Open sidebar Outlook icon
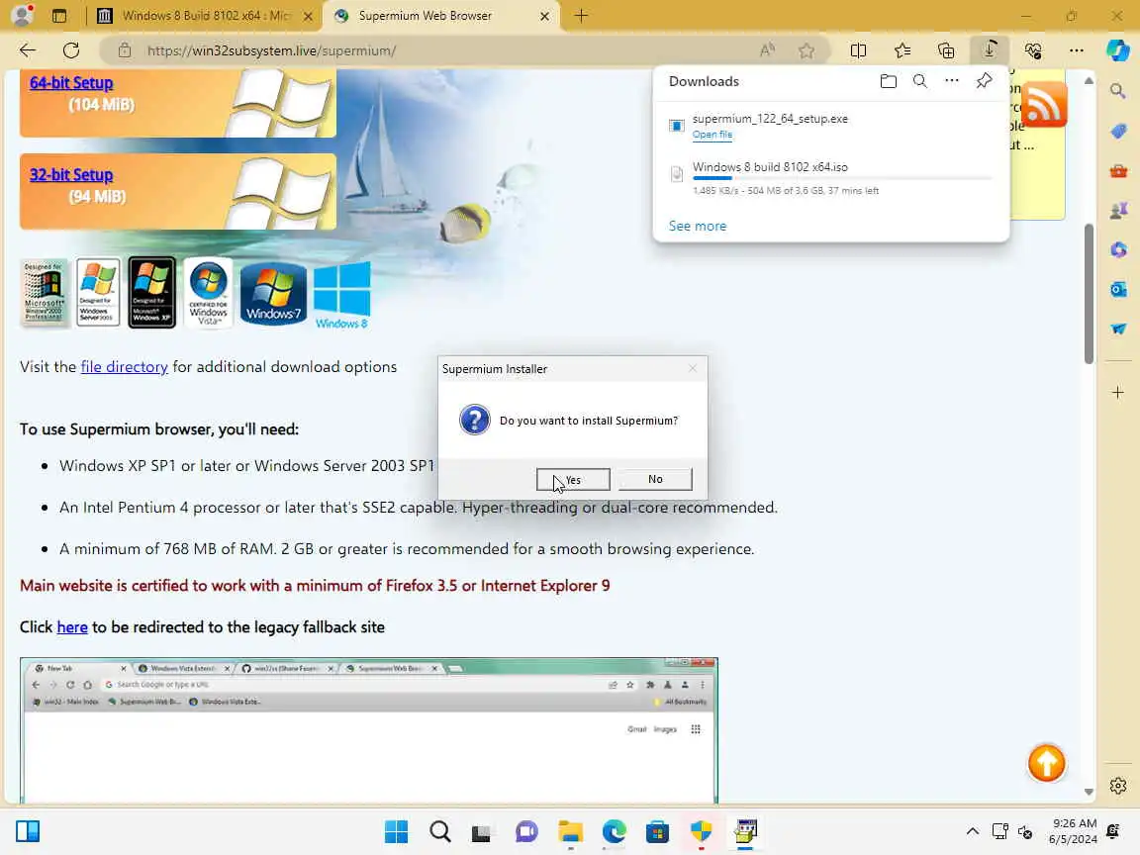Viewport: 1140px width, 855px height. pyautogui.click(x=1118, y=289)
